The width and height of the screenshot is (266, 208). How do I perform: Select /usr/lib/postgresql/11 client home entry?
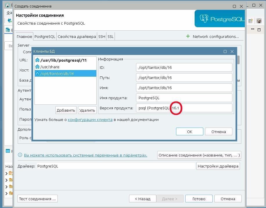63,60
